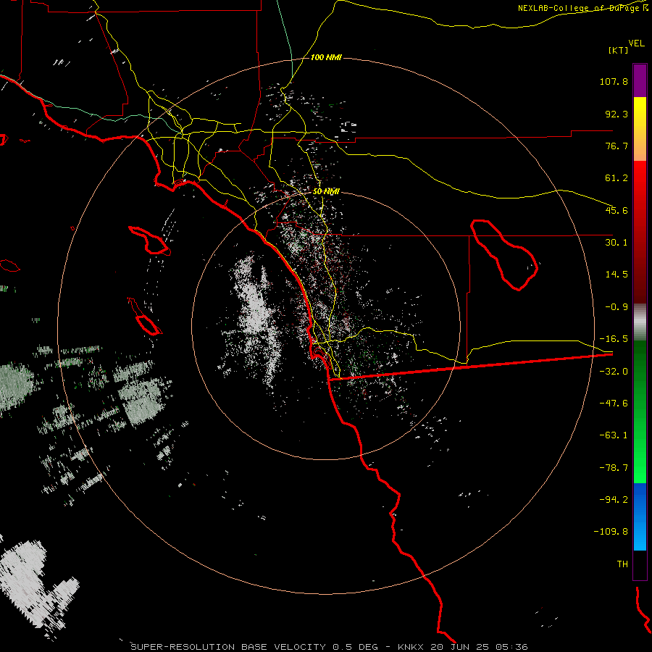Click the 30.1 velocity scale value
The width and height of the screenshot is (652, 652).
click(x=617, y=243)
